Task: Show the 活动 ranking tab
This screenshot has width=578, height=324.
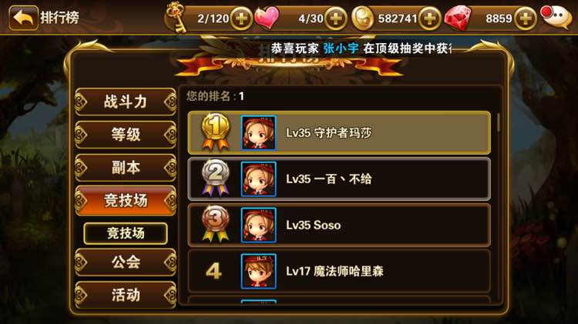Action: 126,295
